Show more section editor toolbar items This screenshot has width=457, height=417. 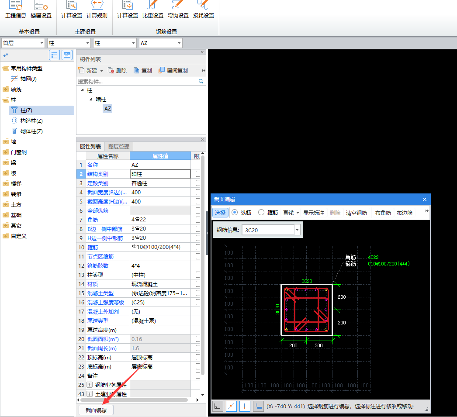point(427,211)
